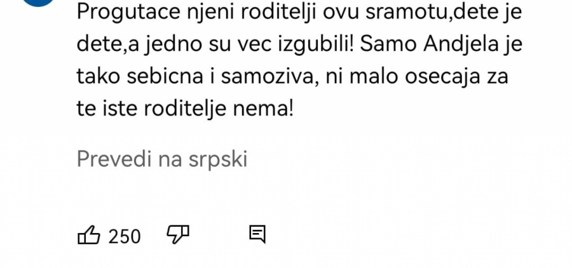Like the comment with thumbs up

(x=88, y=236)
